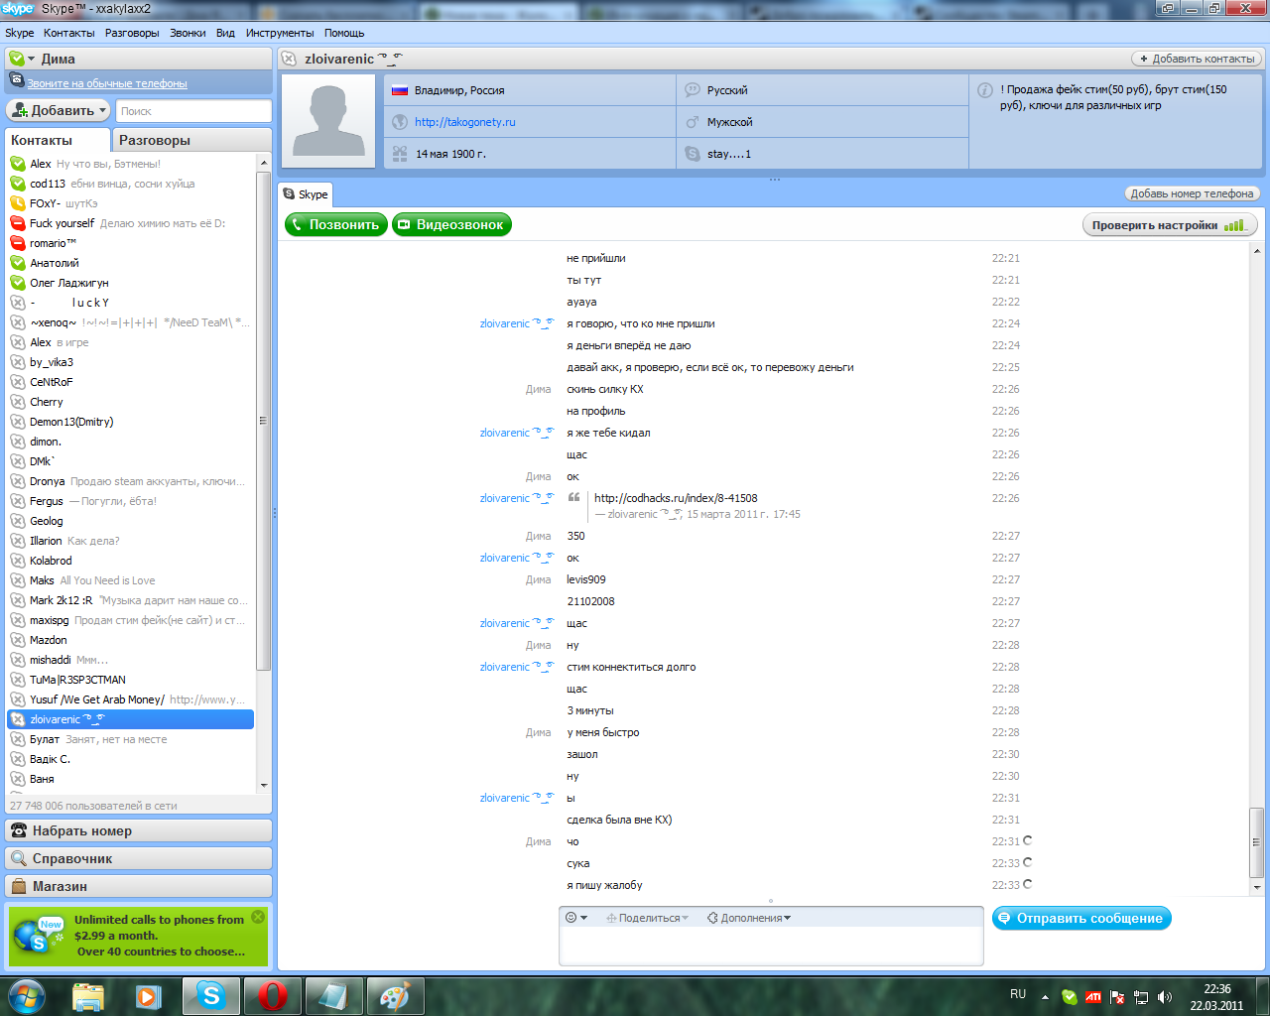
Task: Select contact Fuck yourself
Action: coord(130,223)
